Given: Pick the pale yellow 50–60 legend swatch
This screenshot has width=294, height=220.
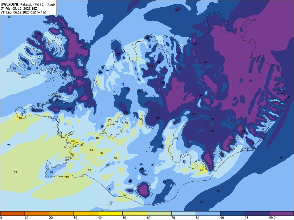Looking at the screenshot, I should (135, 214).
